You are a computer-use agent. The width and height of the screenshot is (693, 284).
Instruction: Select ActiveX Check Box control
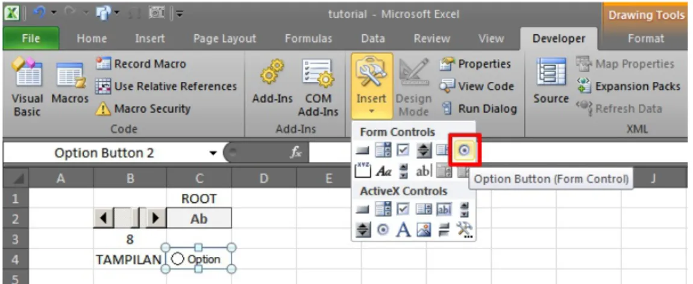coord(402,210)
